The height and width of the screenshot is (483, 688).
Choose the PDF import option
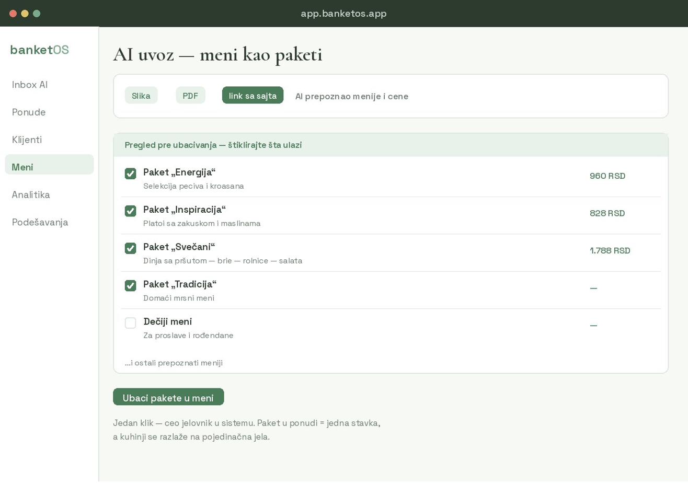(x=190, y=96)
